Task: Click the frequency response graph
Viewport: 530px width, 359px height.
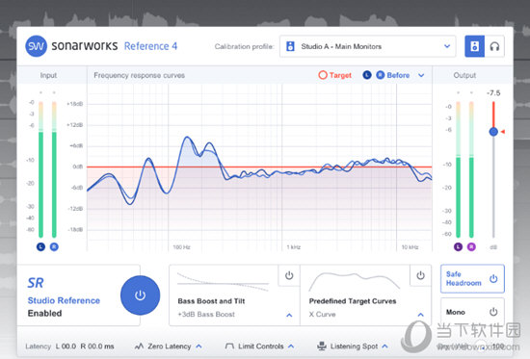Action: [259, 167]
